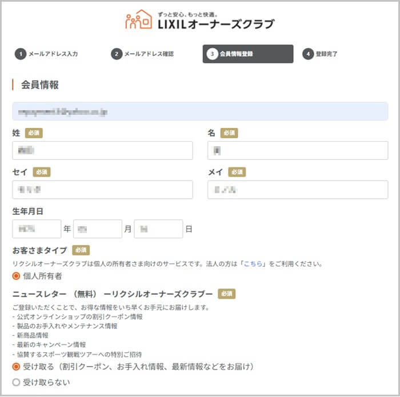Click step 2 メールアドレス確認 circle icon
The width and height of the screenshot is (400, 397).
117,54
